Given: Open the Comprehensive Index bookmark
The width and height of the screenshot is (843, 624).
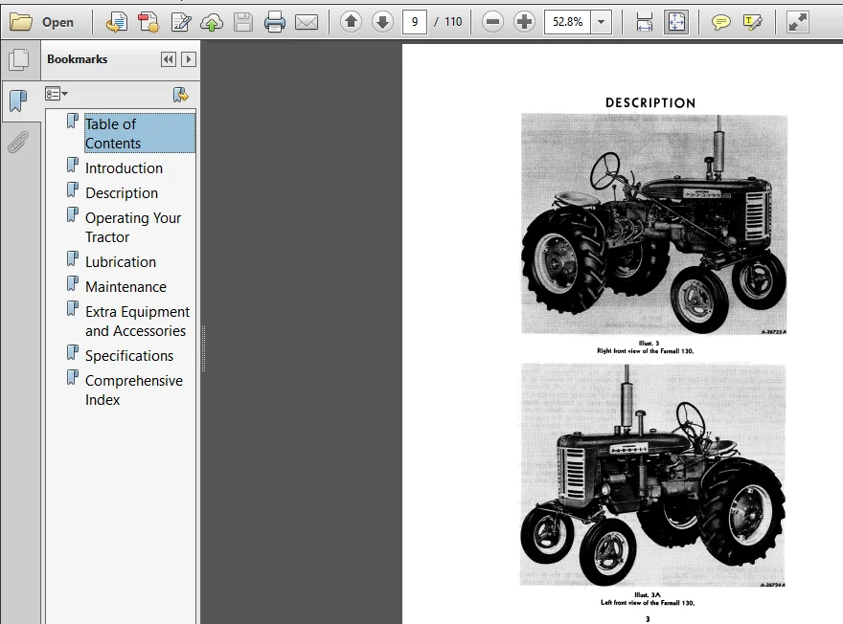Looking at the screenshot, I should [x=134, y=390].
